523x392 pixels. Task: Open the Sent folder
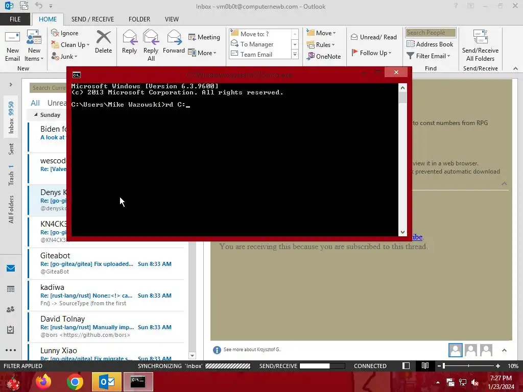pyautogui.click(x=11, y=149)
